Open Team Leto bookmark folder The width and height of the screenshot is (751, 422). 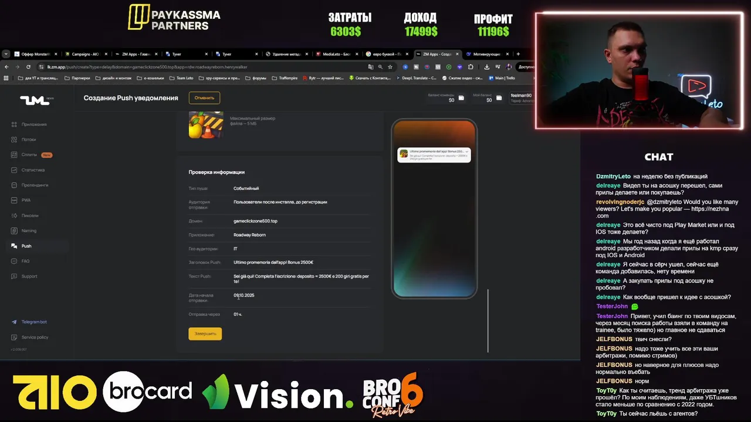(181, 78)
